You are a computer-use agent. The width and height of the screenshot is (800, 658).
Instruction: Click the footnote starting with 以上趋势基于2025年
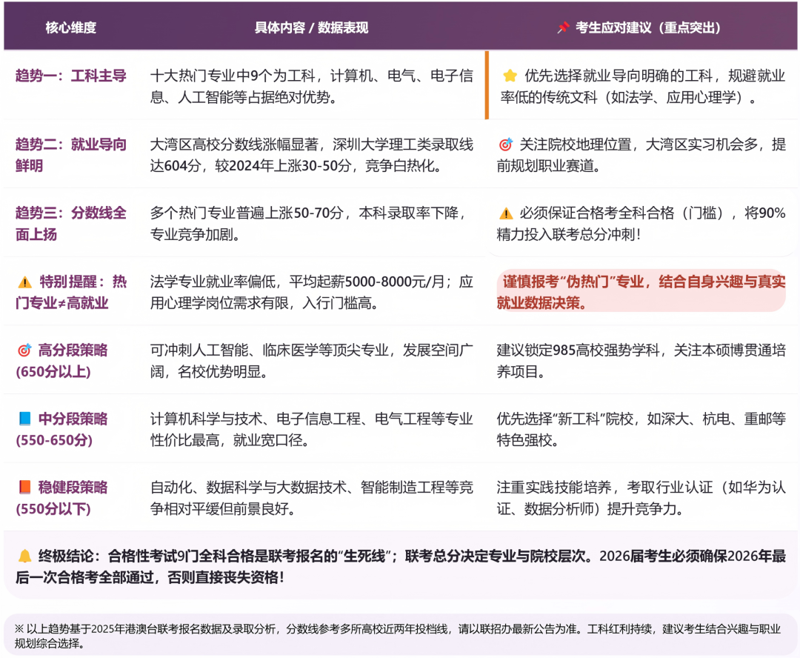pyautogui.click(x=399, y=635)
